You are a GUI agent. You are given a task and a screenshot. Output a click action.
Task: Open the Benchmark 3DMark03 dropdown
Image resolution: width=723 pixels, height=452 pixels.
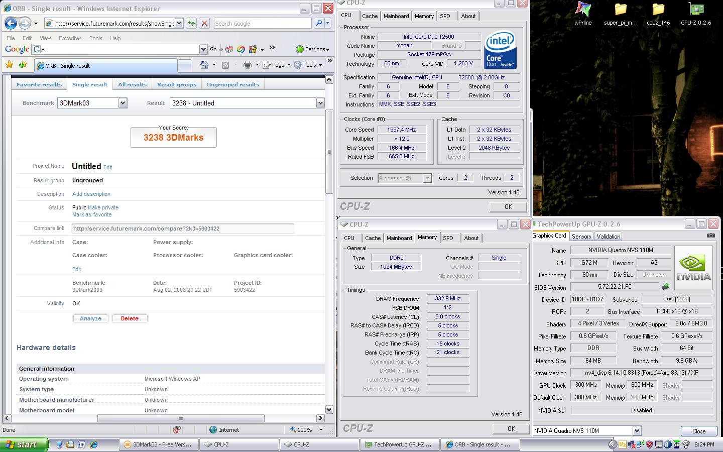[123, 103]
